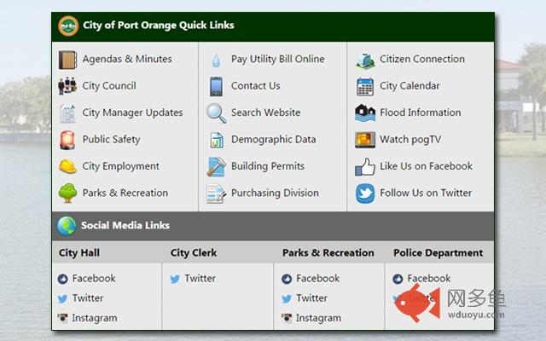This screenshot has height=341, width=546.
Task: Open Police Department's Facebook text link
Action: click(428, 279)
